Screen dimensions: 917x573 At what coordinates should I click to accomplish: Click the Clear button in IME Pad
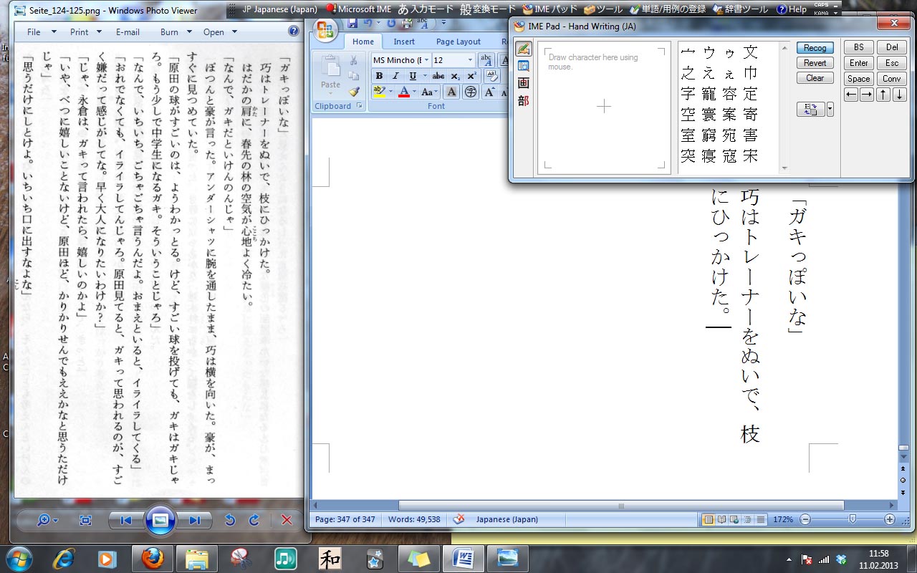point(815,78)
